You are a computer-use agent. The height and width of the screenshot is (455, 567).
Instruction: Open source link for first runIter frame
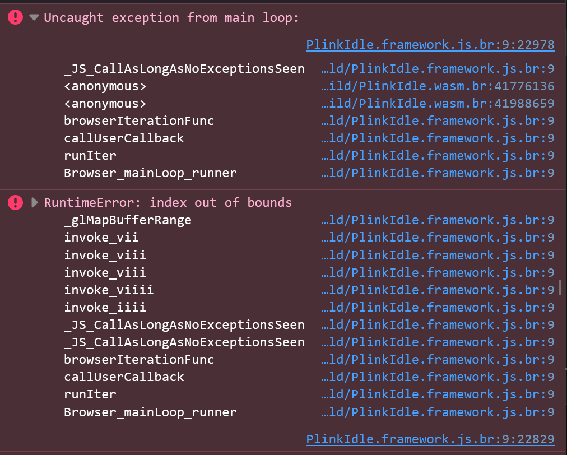[x=438, y=156]
